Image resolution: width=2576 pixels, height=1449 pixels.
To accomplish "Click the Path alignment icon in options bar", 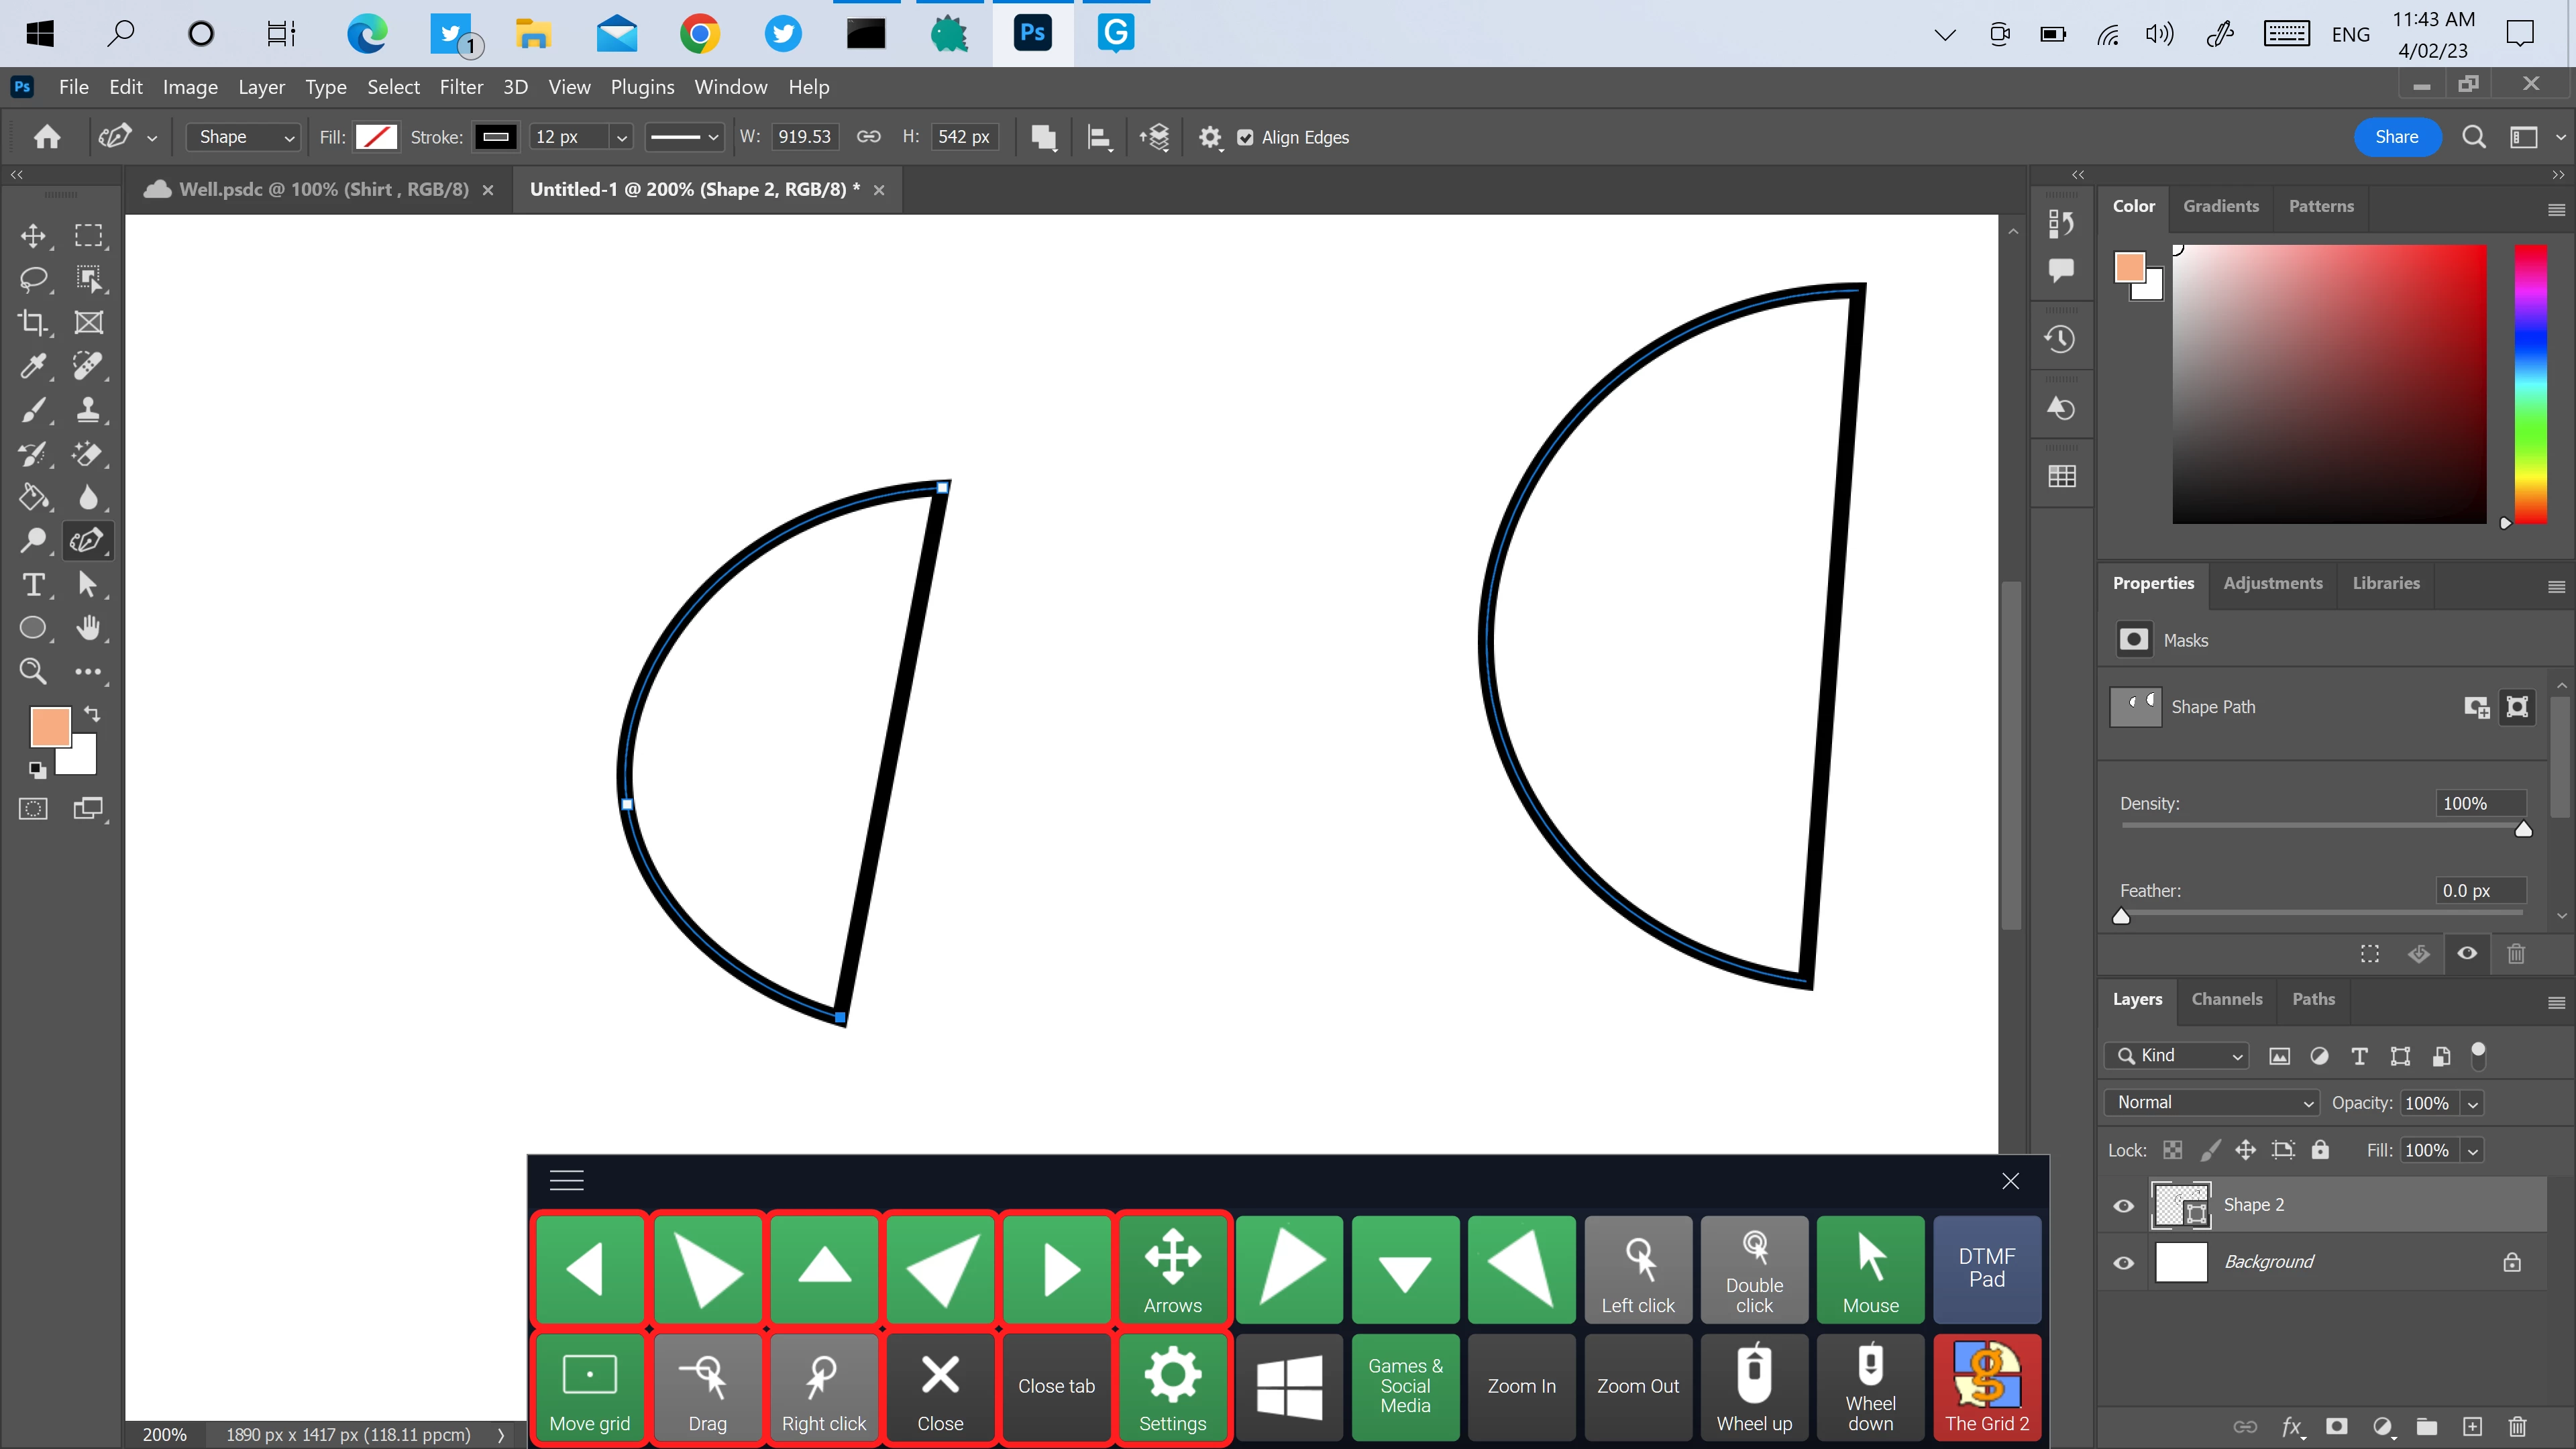I will tap(1099, 138).
